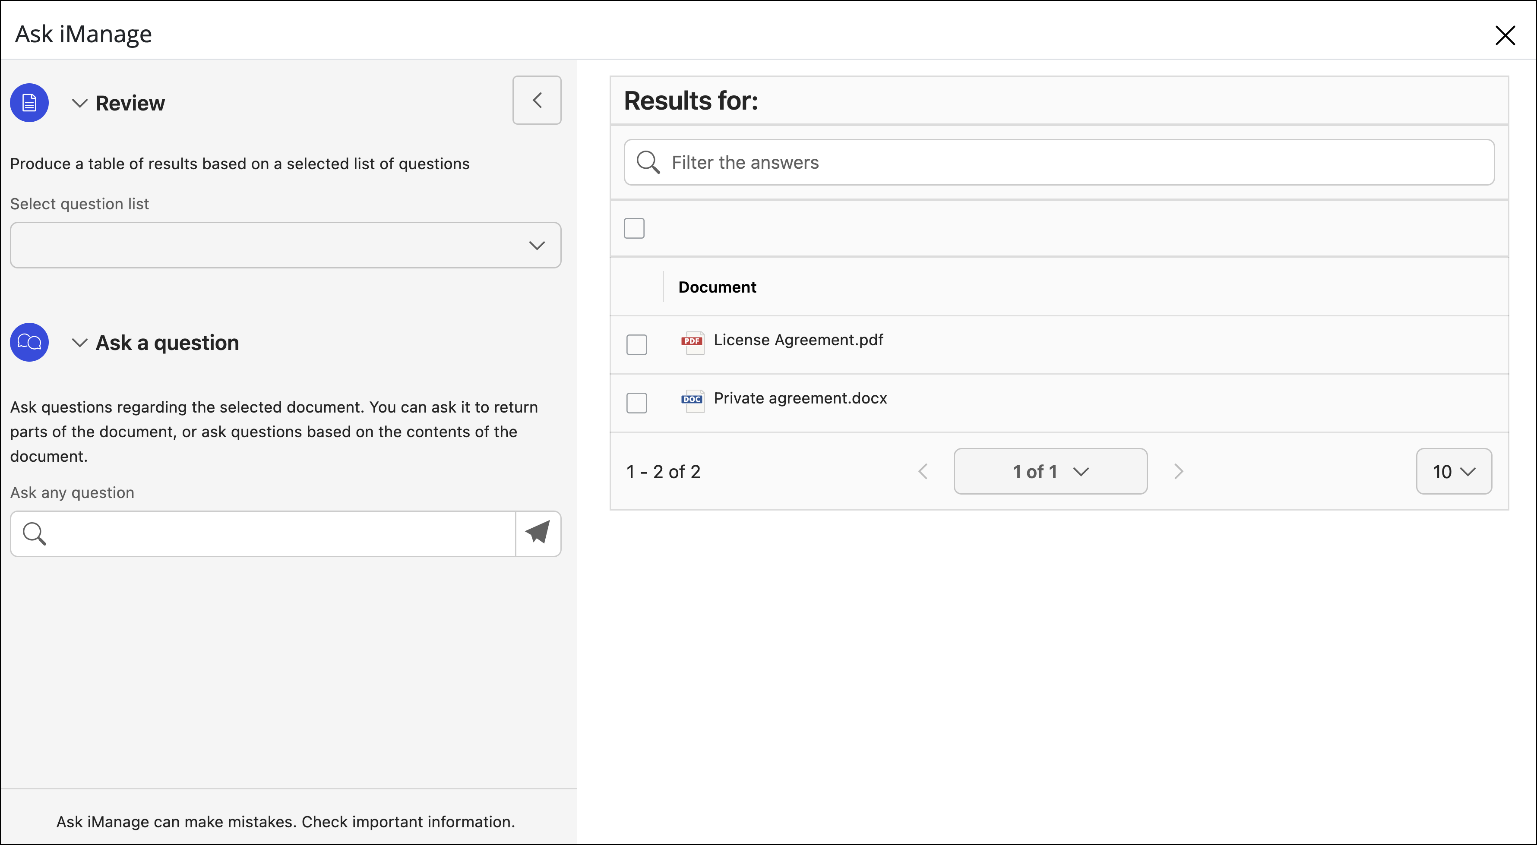Collapse the left panel with the back chevron button
The width and height of the screenshot is (1537, 845).
tap(537, 100)
